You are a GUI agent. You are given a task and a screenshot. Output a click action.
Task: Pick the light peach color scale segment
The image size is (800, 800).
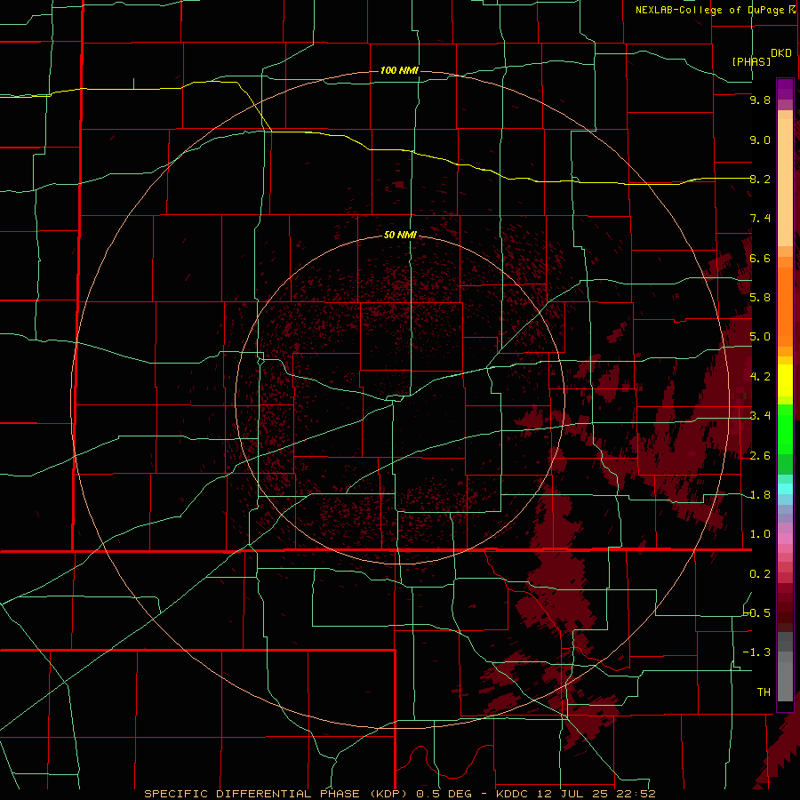click(x=785, y=182)
